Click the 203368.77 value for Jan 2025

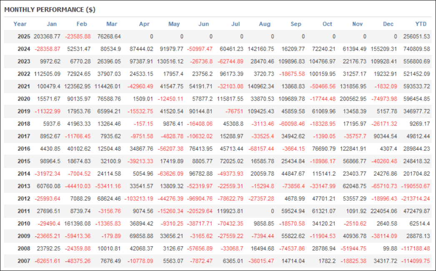pyautogui.click(x=47, y=37)
